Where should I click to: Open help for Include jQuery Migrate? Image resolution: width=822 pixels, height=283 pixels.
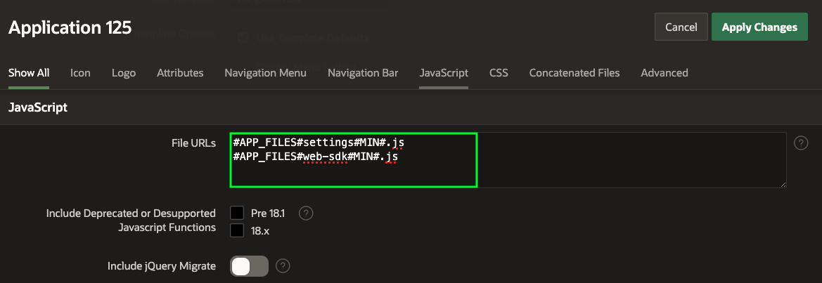(283, 266)
